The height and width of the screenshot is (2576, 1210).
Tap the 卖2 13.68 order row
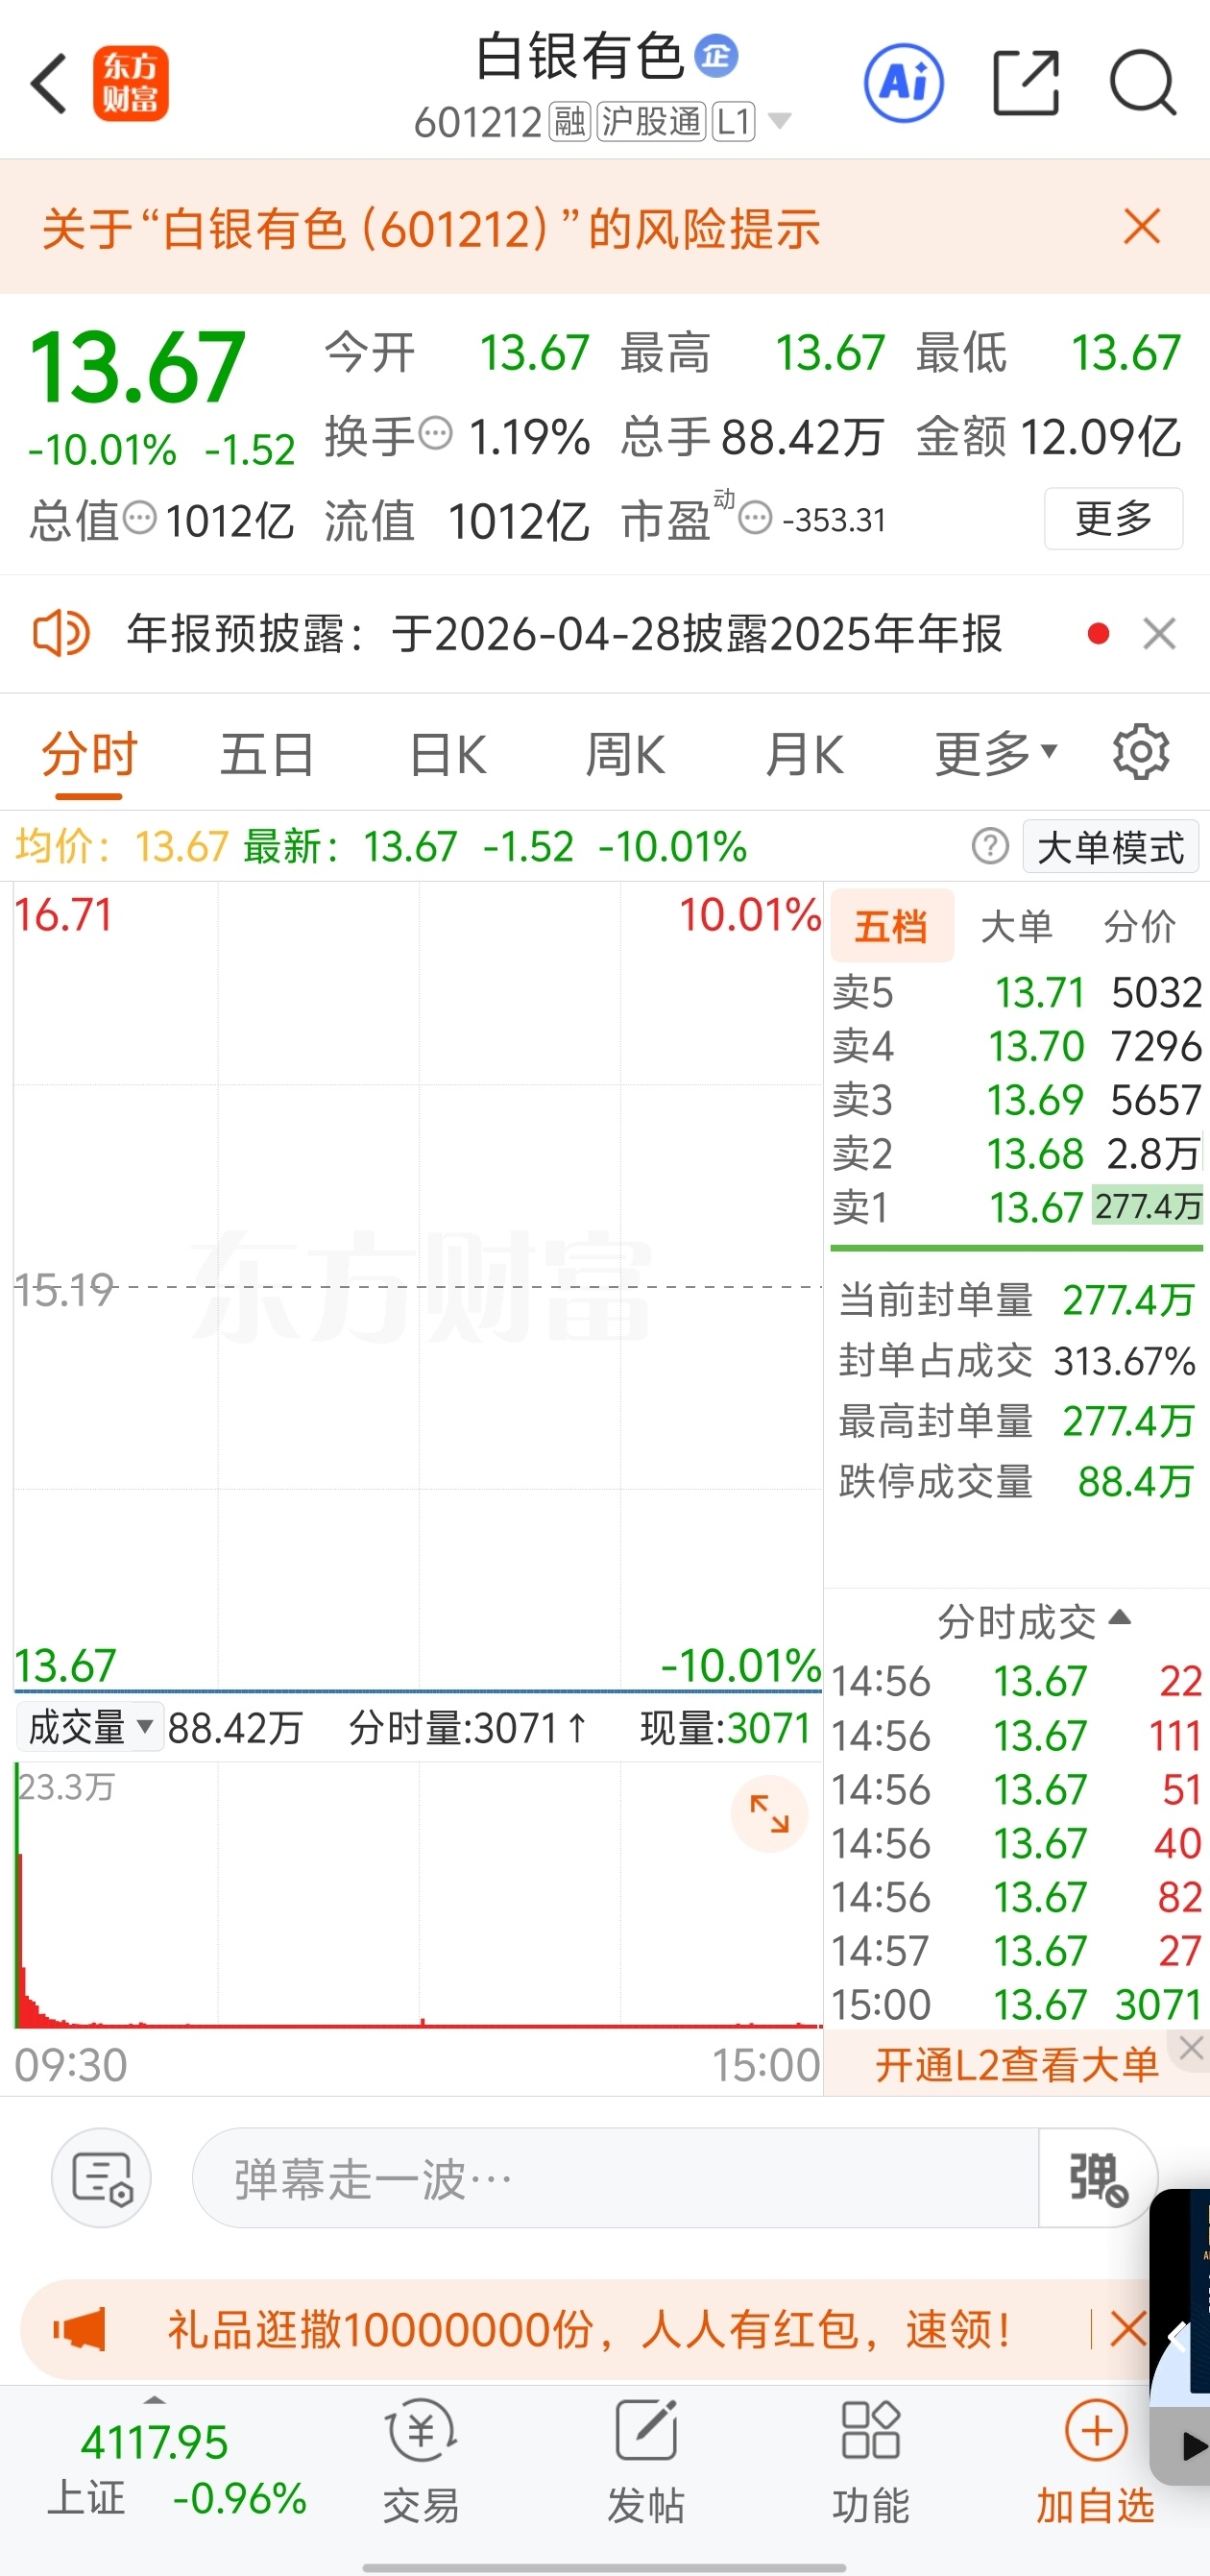pos(1016,1154)
